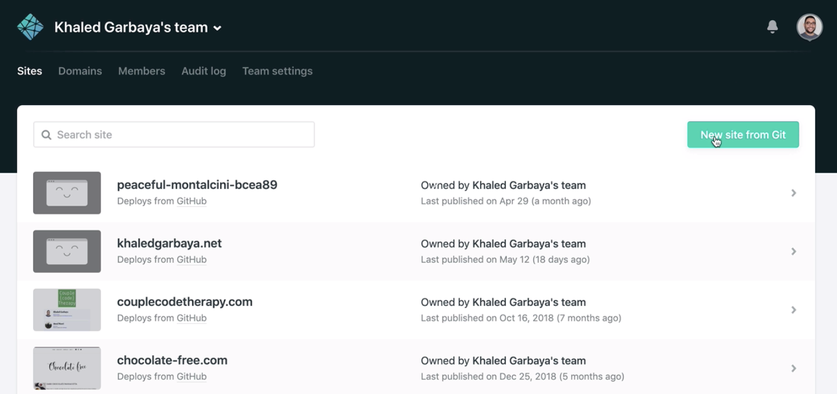Open the Audit log tab
Image resolution: width=837 pixels, height=394 pixels.
click(203, 71)
